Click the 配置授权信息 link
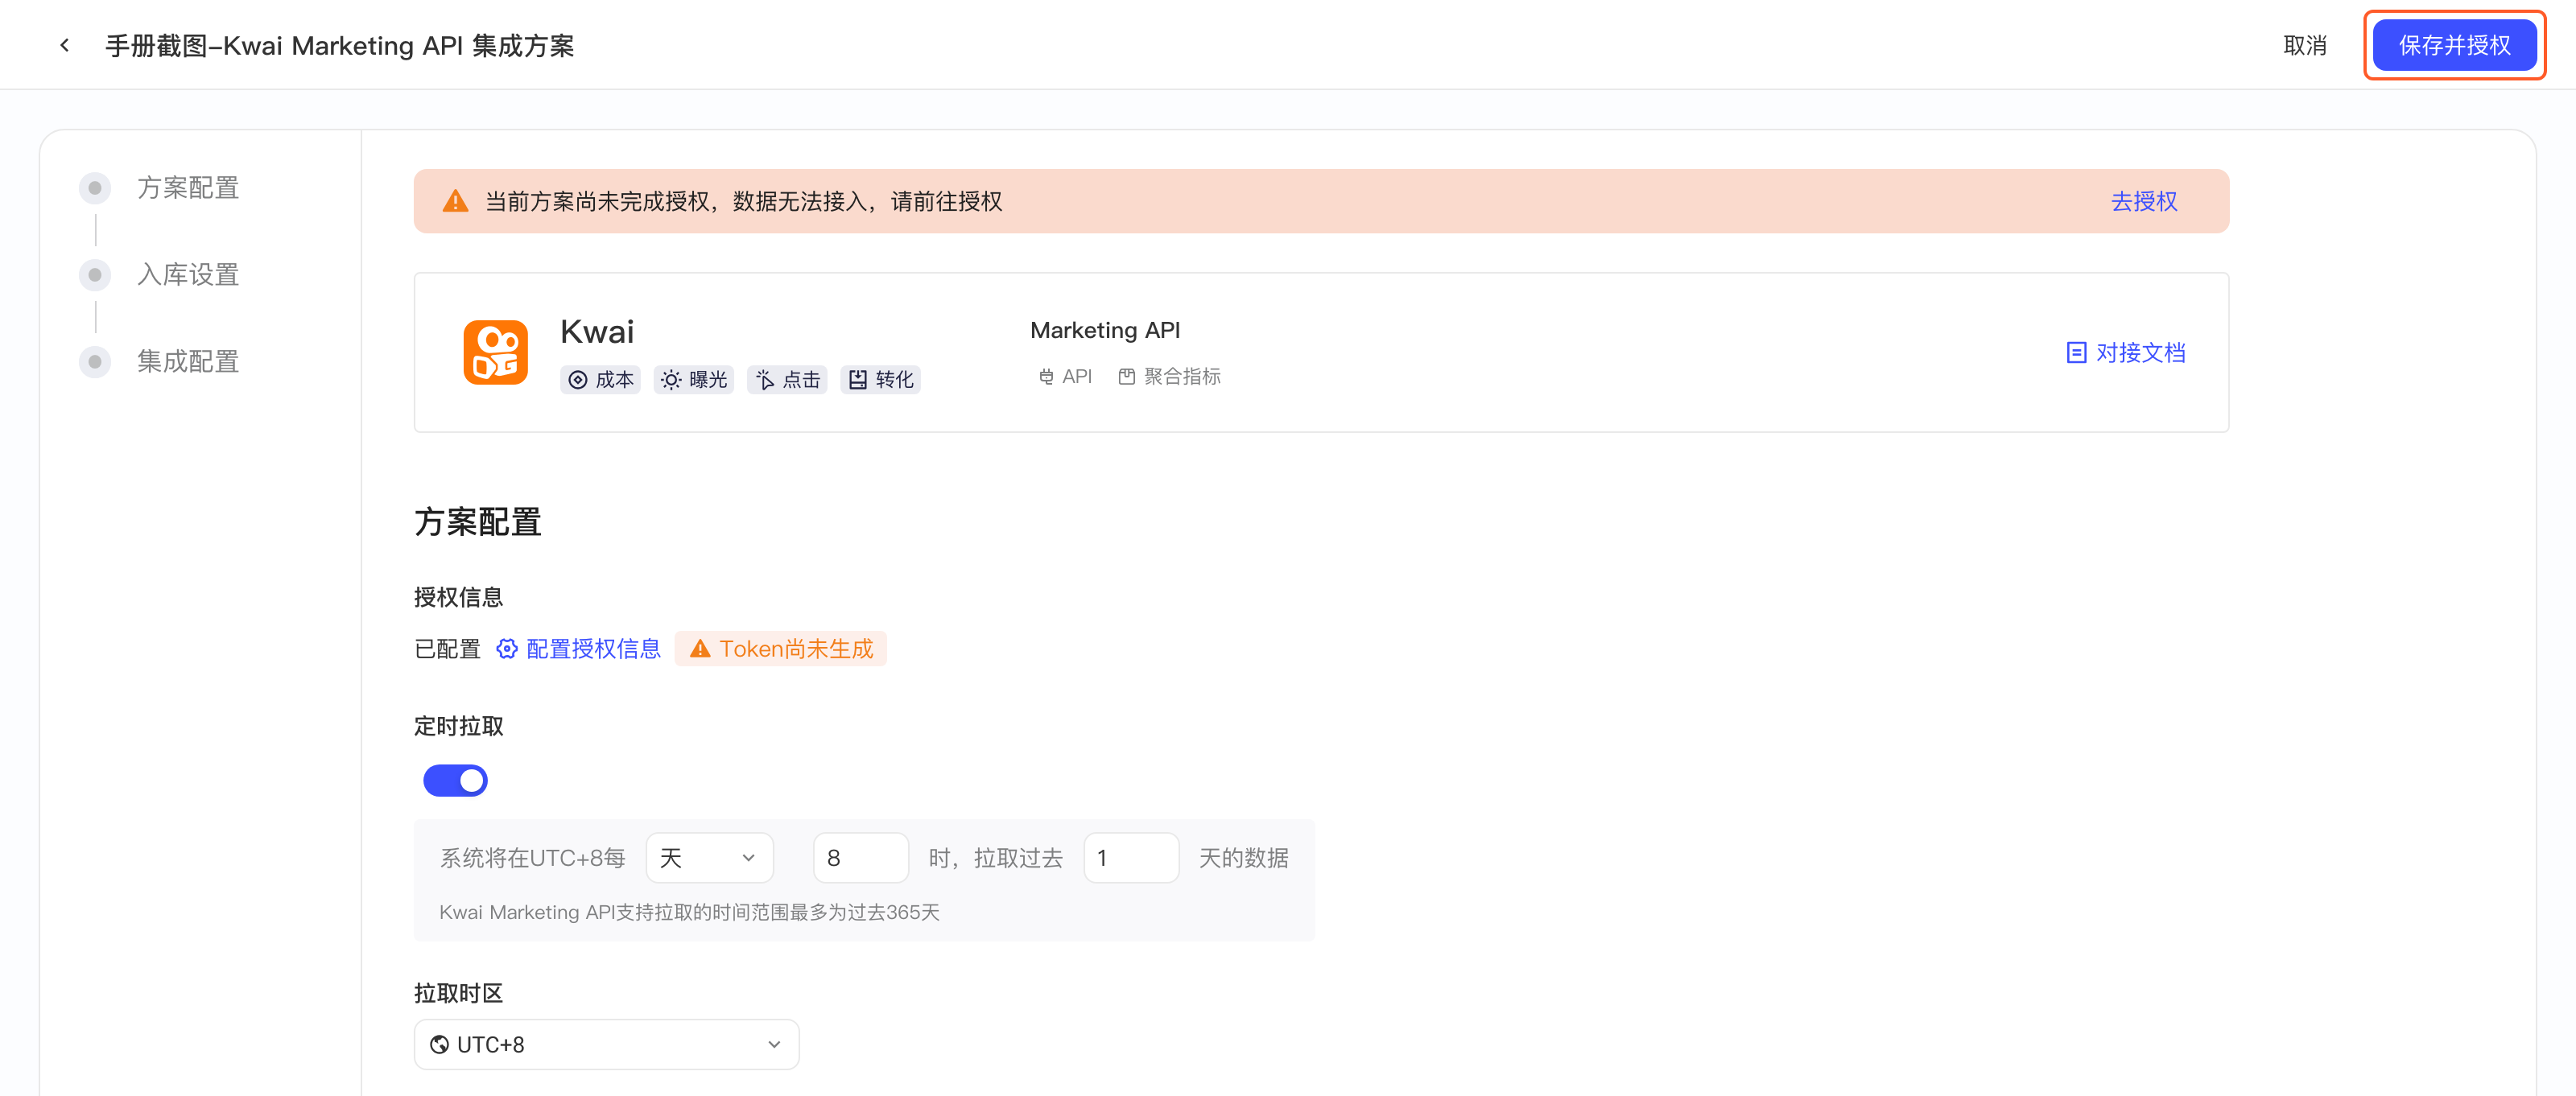 (x=593, y=649)
